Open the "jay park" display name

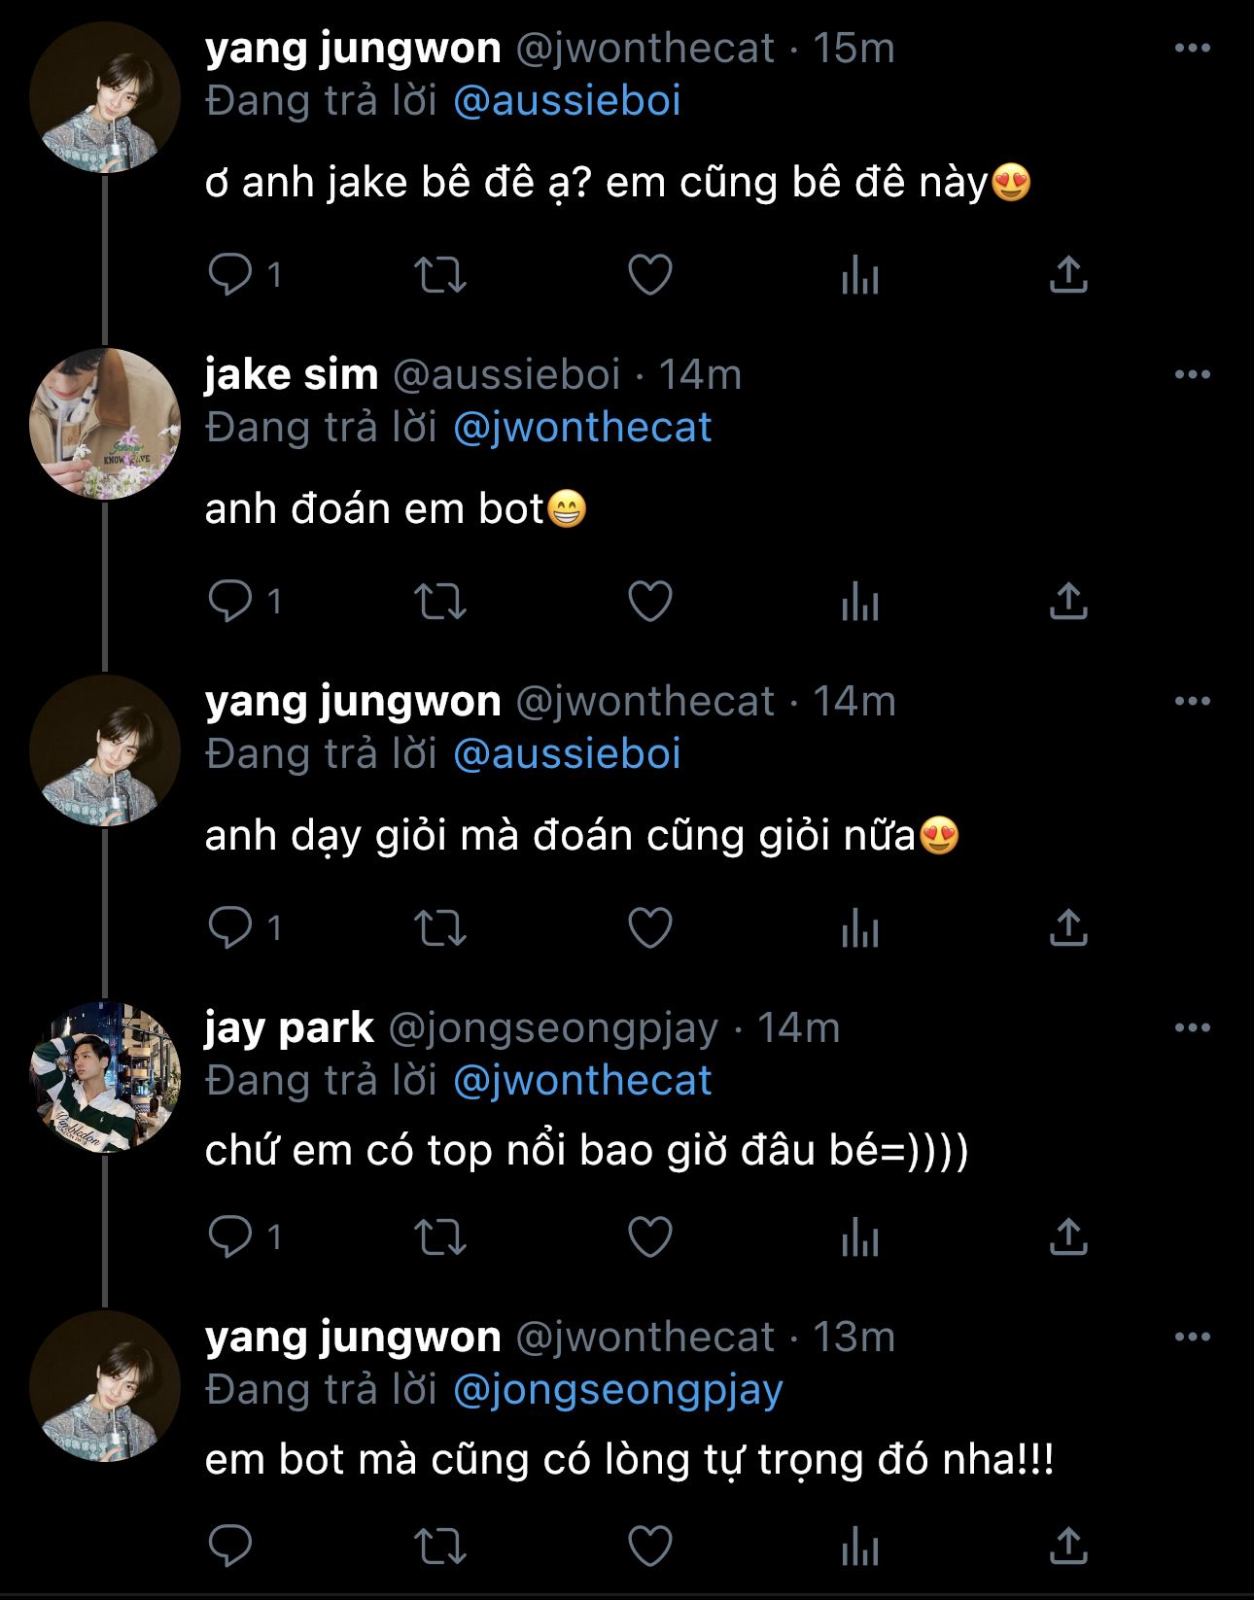pyautogui.click(x=290, y=1027)
